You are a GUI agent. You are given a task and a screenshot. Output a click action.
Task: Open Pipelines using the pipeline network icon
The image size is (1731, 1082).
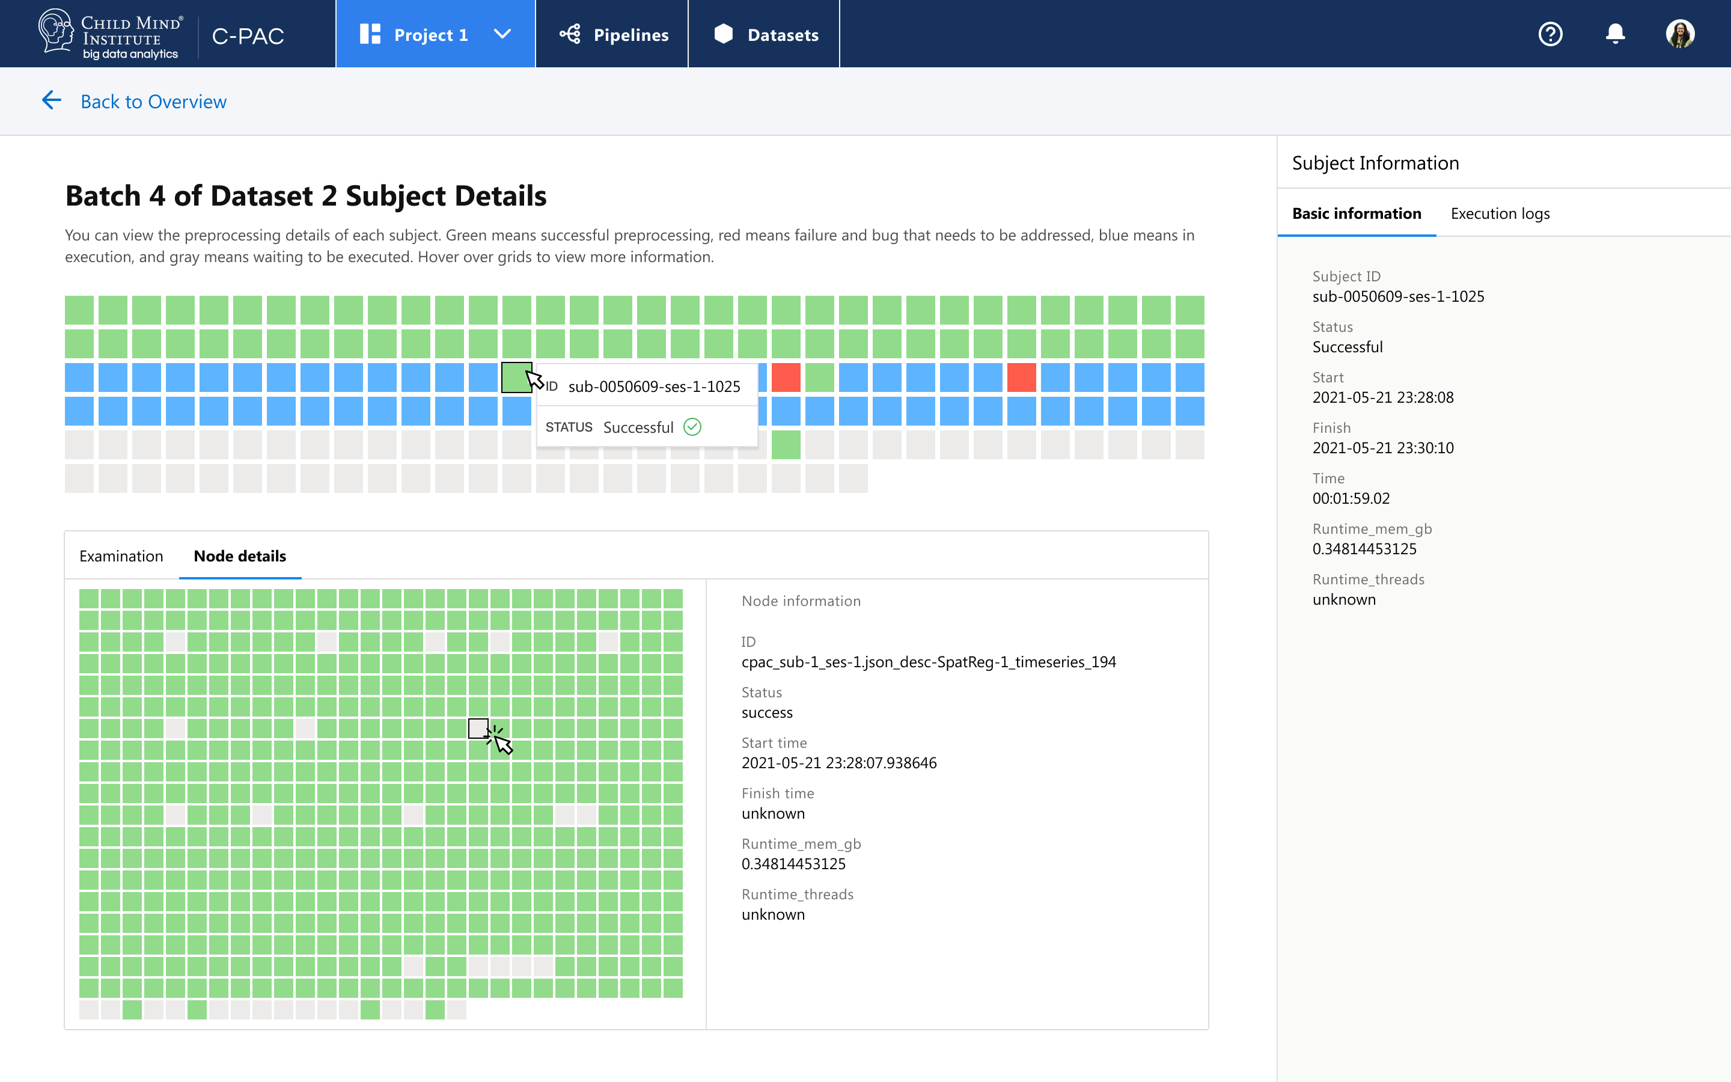point(570,33)
